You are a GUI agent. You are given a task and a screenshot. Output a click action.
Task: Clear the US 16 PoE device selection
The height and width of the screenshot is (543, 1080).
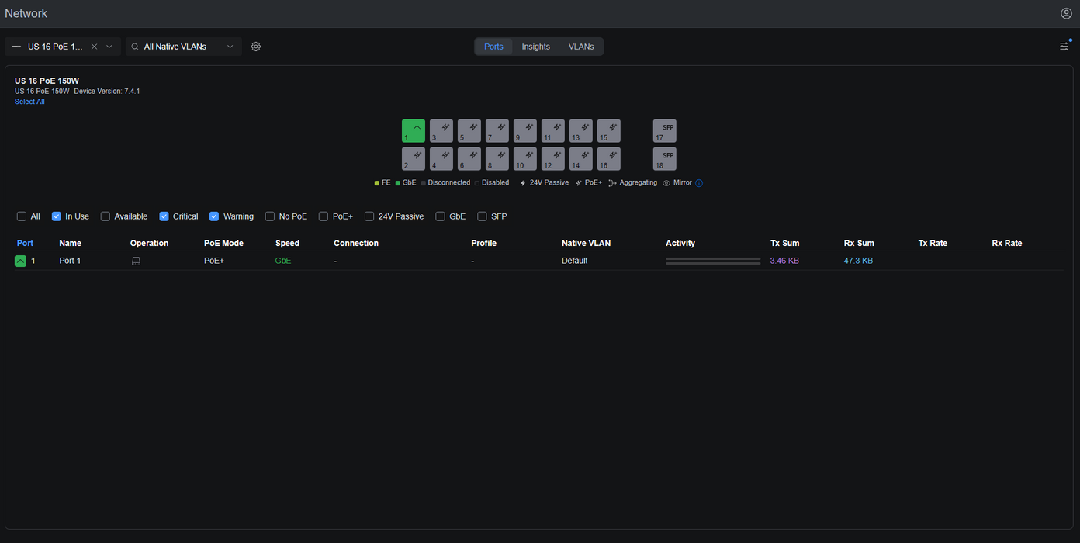click(94, 47)
